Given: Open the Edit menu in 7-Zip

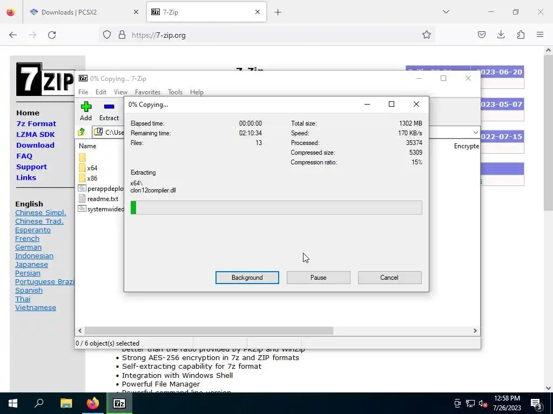Looking at the screenshot, I should [x=101, y=92].
